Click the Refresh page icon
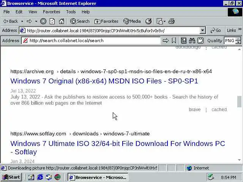243x182 pixels. pyautogui.click(x=52, y=21)
